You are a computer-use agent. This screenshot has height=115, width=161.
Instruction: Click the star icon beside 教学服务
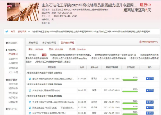click(7, 79)
